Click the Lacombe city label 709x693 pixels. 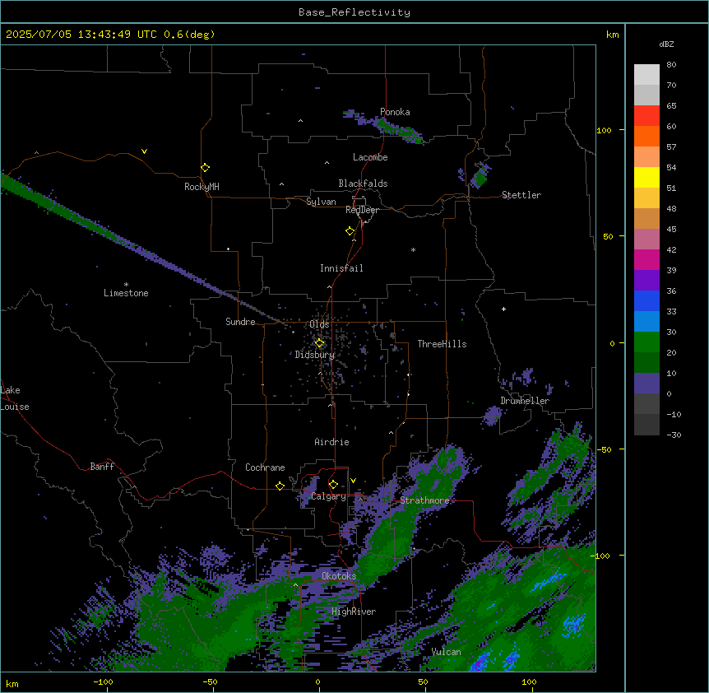pyautogui.click(x=370, y=157)
